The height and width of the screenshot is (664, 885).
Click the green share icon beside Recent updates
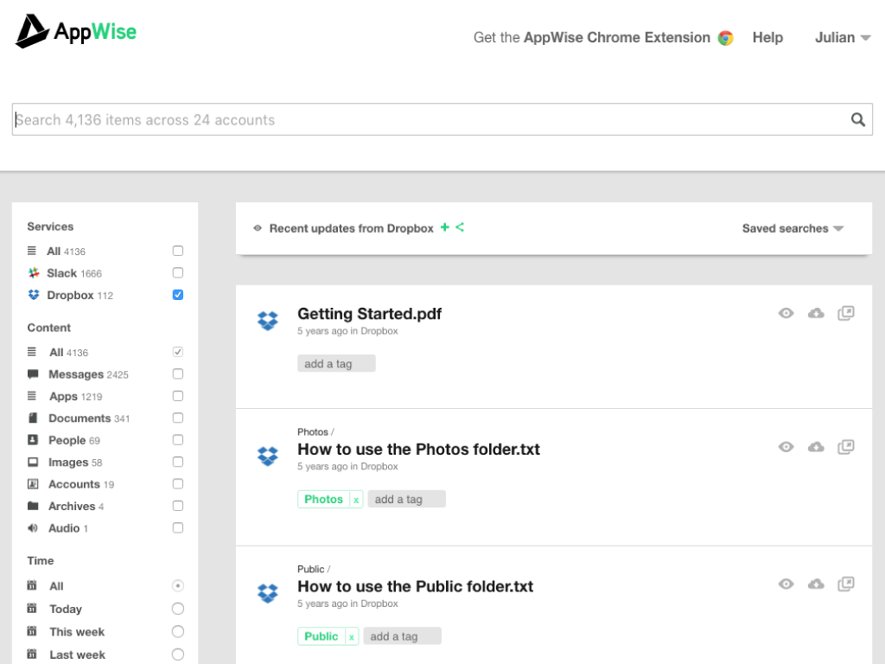[x=460, y=227]
